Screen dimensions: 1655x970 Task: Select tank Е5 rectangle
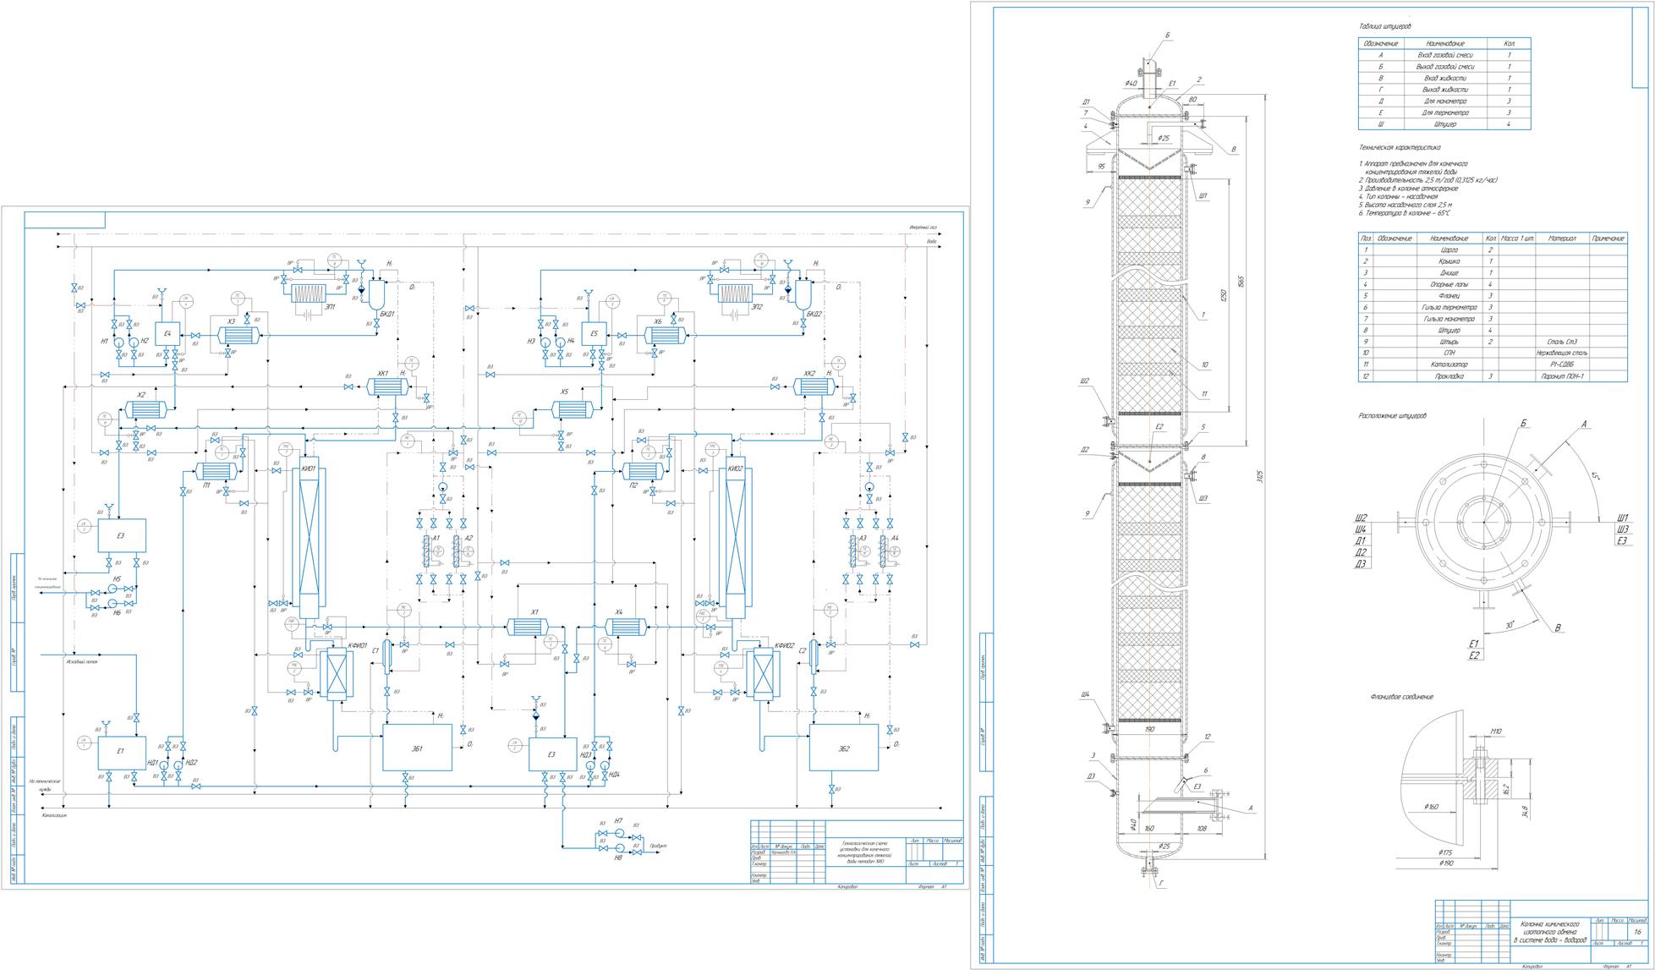[596, 334]
